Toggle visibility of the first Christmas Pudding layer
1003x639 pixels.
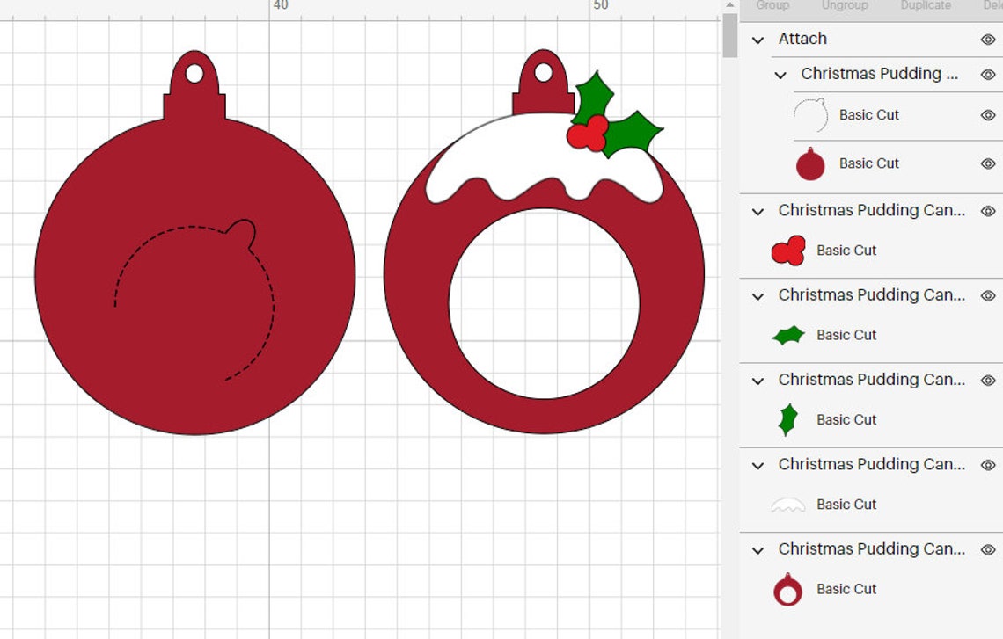click(987, 75)
